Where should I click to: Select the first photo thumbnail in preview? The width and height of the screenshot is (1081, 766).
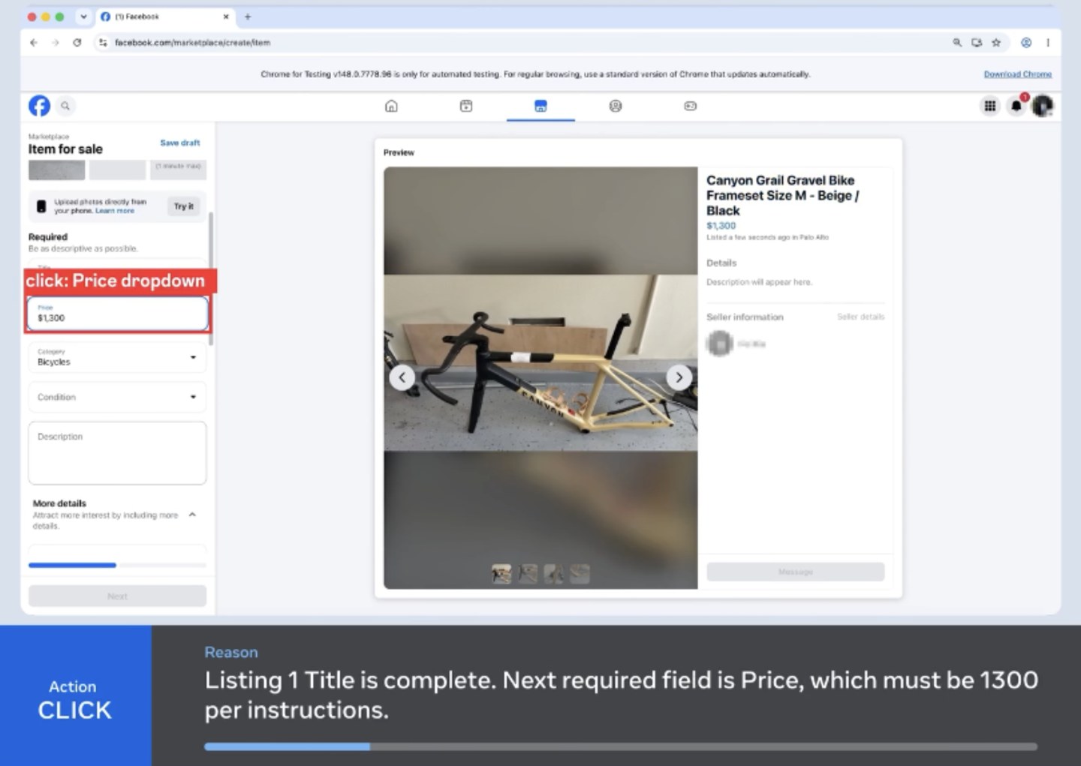(501, 574)
